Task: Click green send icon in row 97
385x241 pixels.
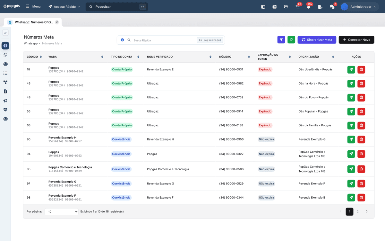Action: click(x=351, y=183)
